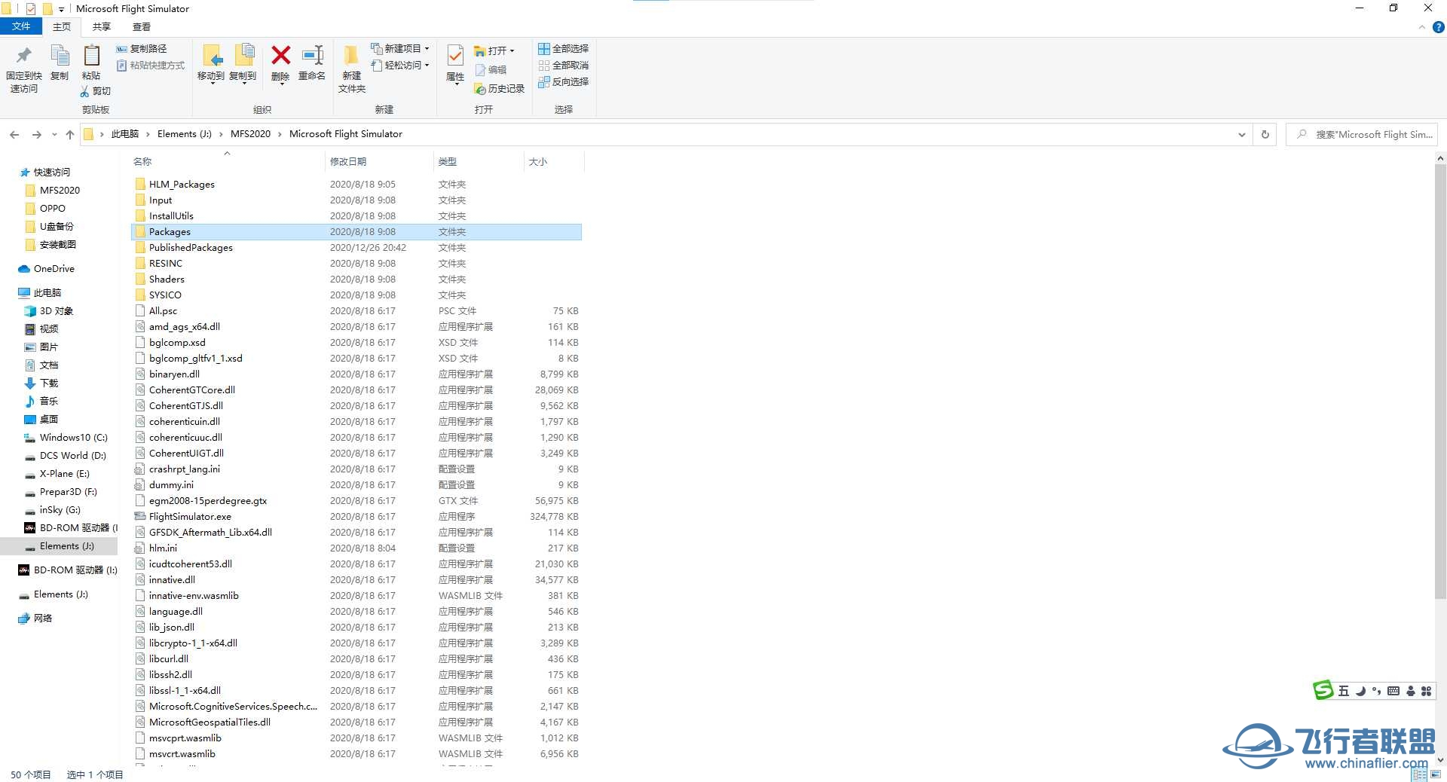This screenshot has width=1447, height=782.
Task: Click the Back navigation arrow
Action: click(x=14, y=134)
